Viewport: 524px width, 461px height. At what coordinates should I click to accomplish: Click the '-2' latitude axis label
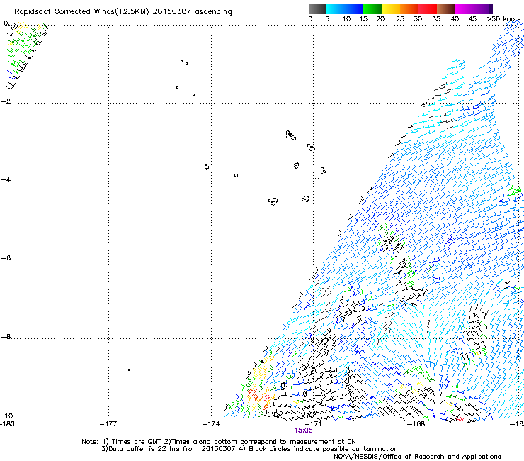pyautogui.click(x=6, y=101)
